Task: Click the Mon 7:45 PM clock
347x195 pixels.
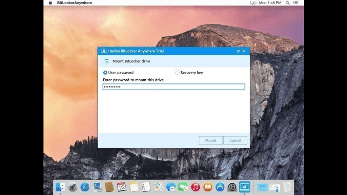Action: (x=270, y=3)
